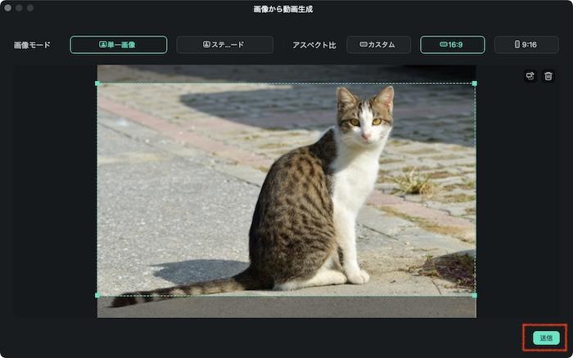The width and height of the screenshot is (573, 358).
Task: Click the アスペクト比 label
Action: [314, 45]
